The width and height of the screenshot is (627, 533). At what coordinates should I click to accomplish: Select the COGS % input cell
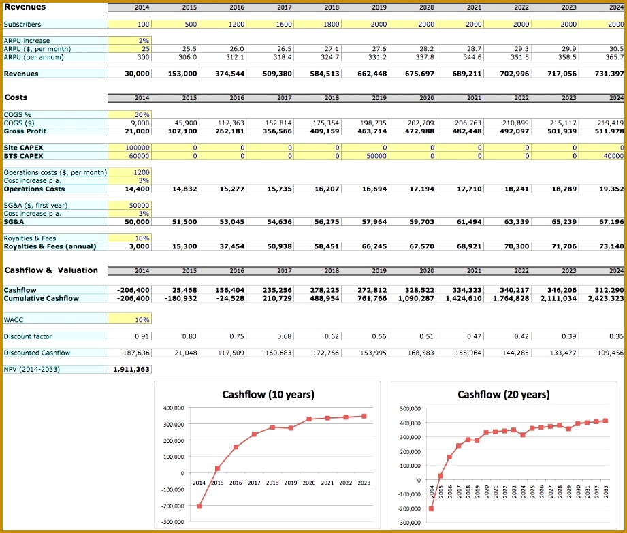coord(131,114)
